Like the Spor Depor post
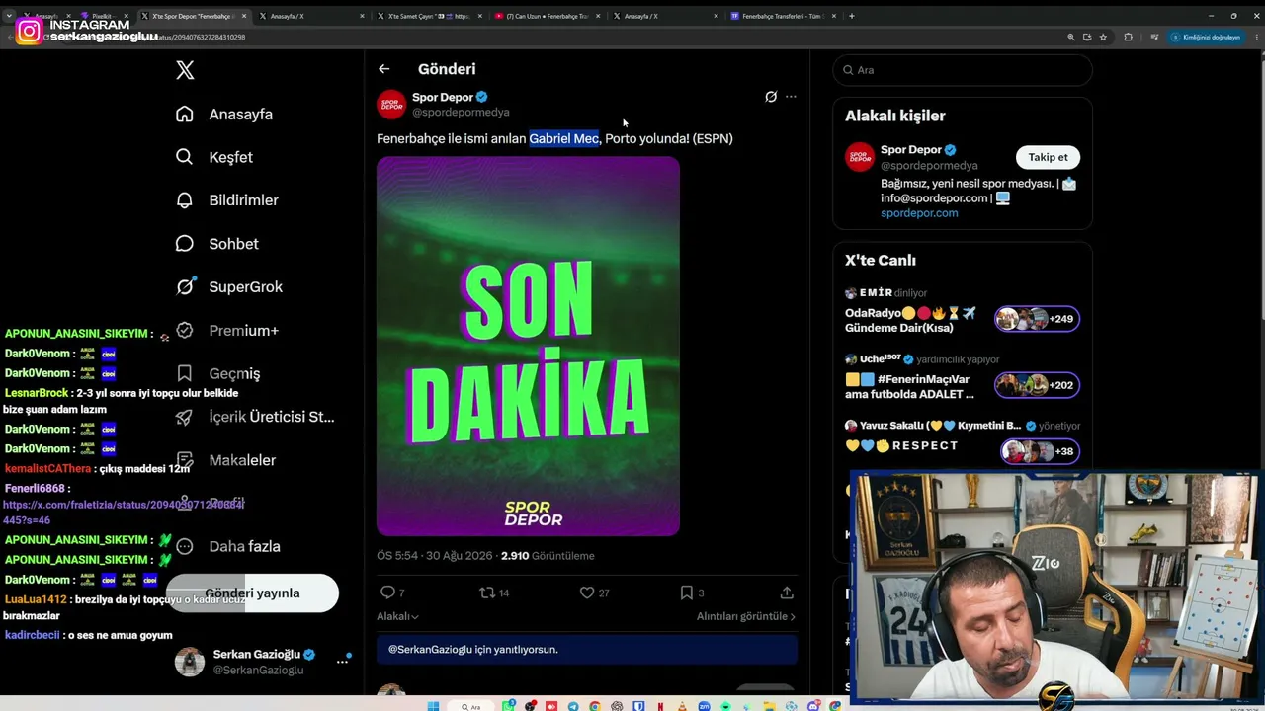The image size is (1265, 711). tap(587, 592)
